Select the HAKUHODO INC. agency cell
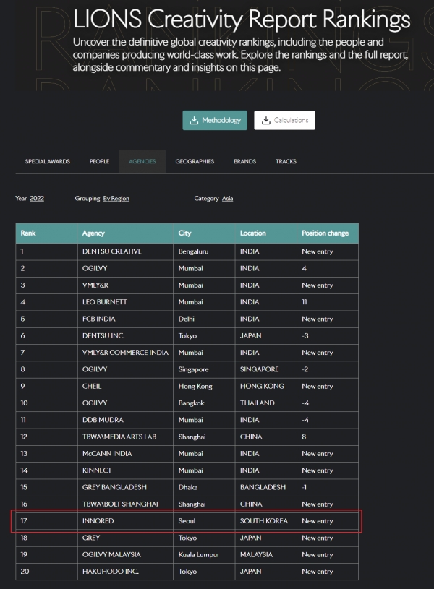This screenshot has height=589, width=434. (x=125, y=572)
